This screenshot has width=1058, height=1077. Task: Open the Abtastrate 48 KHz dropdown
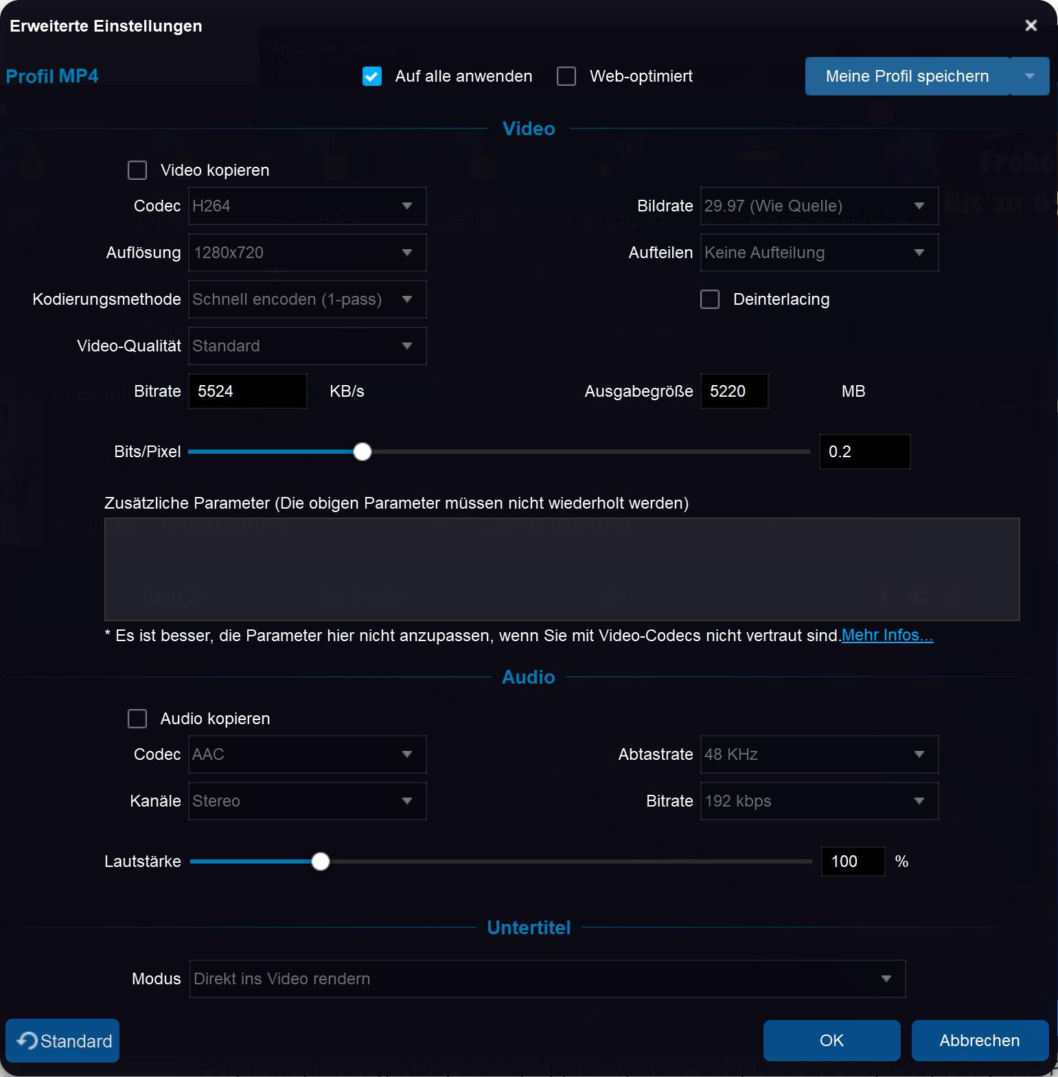(818, 754)
